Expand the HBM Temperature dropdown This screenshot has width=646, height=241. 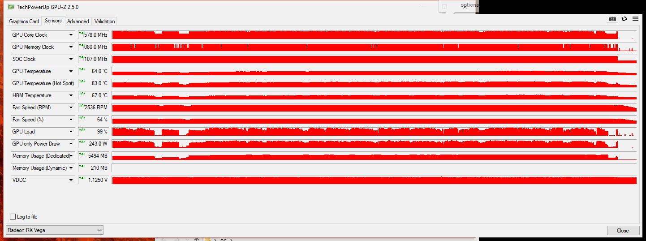click(71, 95)
